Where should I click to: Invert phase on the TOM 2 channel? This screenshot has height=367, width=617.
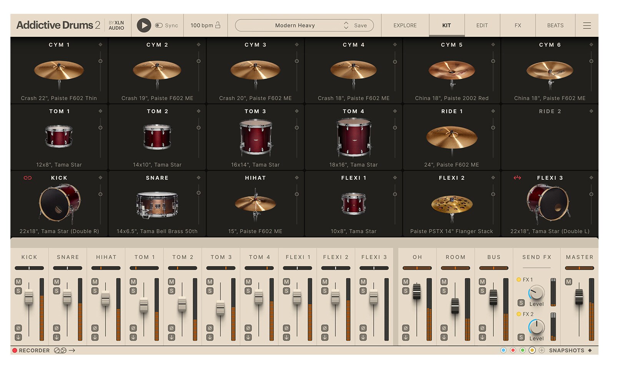point(171,328)
